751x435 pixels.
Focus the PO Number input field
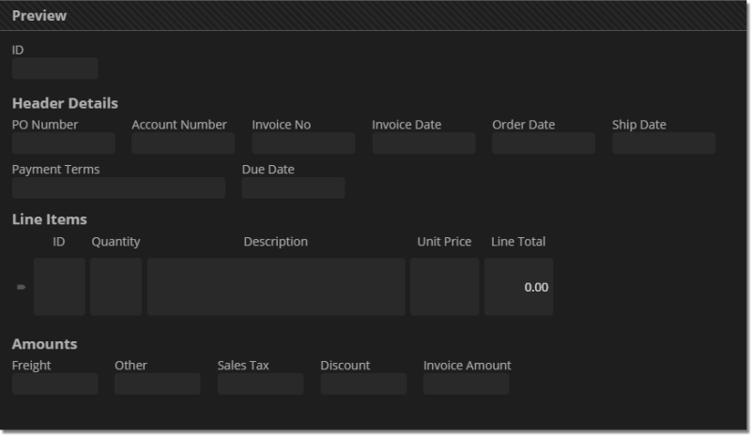[63, 143]
